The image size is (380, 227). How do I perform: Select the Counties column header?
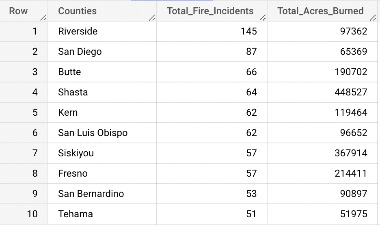[78, 11]
